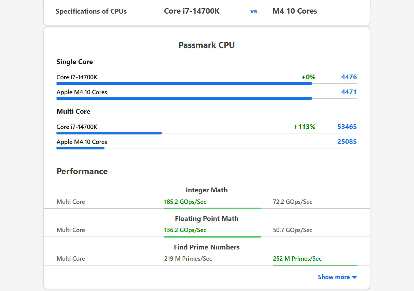This screenshot has width=414, height=291.
Task: Click the Passmark CPU heading
Action: click(x=206, y=45)
